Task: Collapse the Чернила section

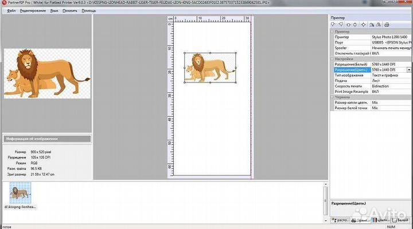Action: [333, 96]
